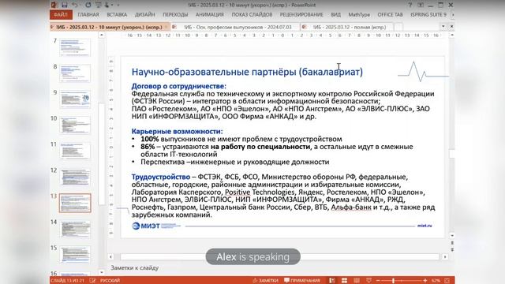Go to next slide with double-arrow button

click(452, 249)
